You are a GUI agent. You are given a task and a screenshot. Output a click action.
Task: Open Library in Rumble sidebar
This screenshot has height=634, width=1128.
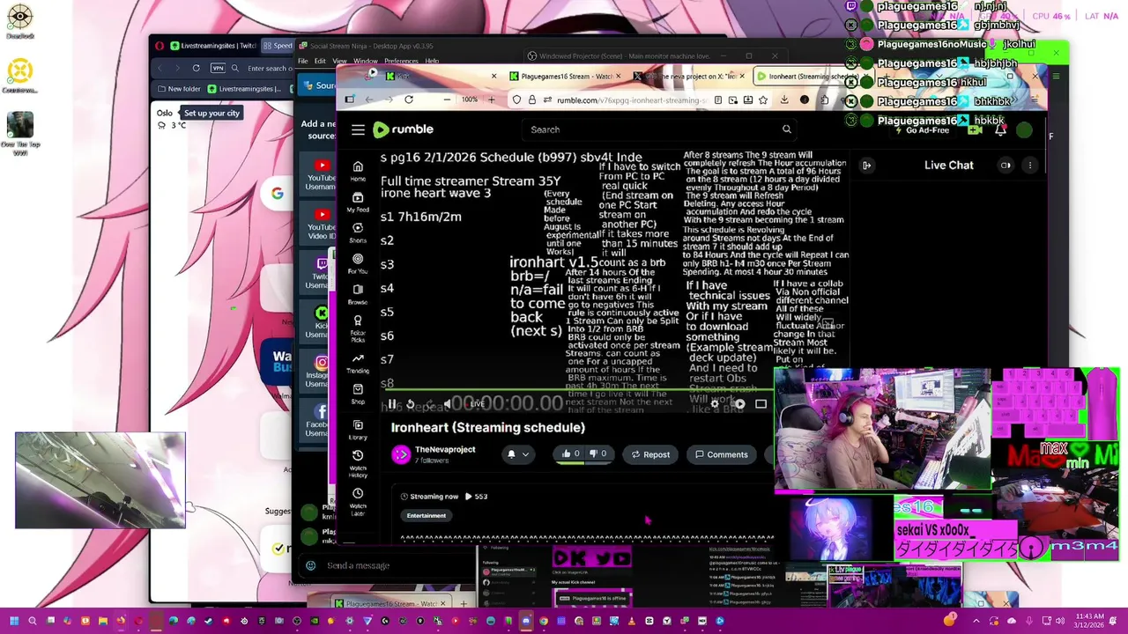358,430
